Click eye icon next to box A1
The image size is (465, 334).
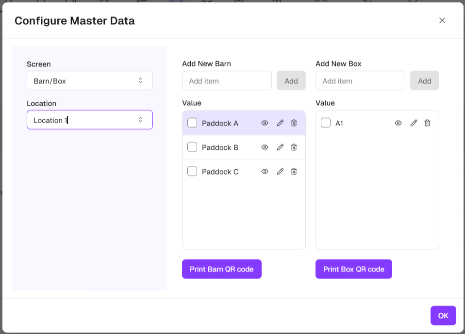398,123
